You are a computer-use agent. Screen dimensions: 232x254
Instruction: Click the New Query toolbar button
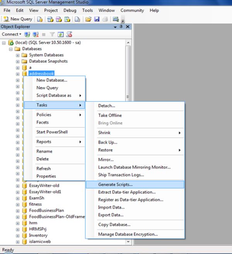[x=18, y=19]
